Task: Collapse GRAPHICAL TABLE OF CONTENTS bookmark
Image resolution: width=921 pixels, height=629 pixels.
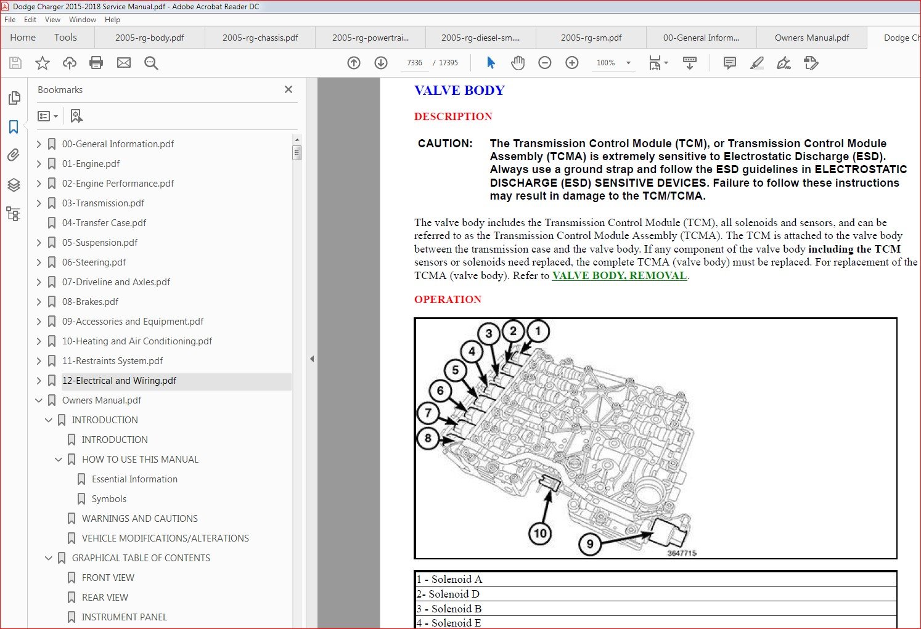Action: click(x=49, y=558)
